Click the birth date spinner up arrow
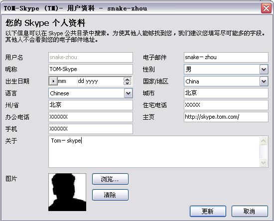 coord(127,79)
